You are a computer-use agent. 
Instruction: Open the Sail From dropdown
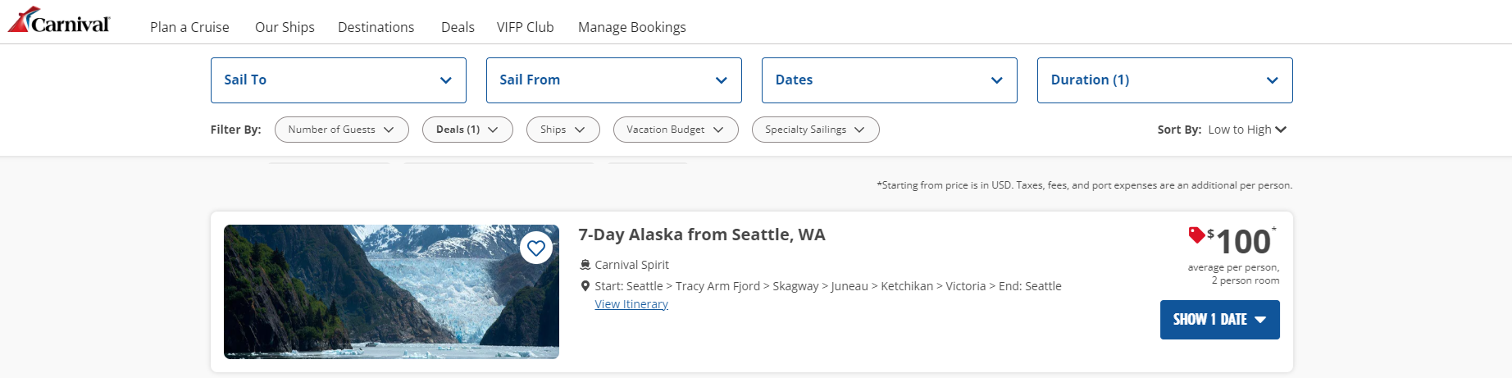coord(614,80)
